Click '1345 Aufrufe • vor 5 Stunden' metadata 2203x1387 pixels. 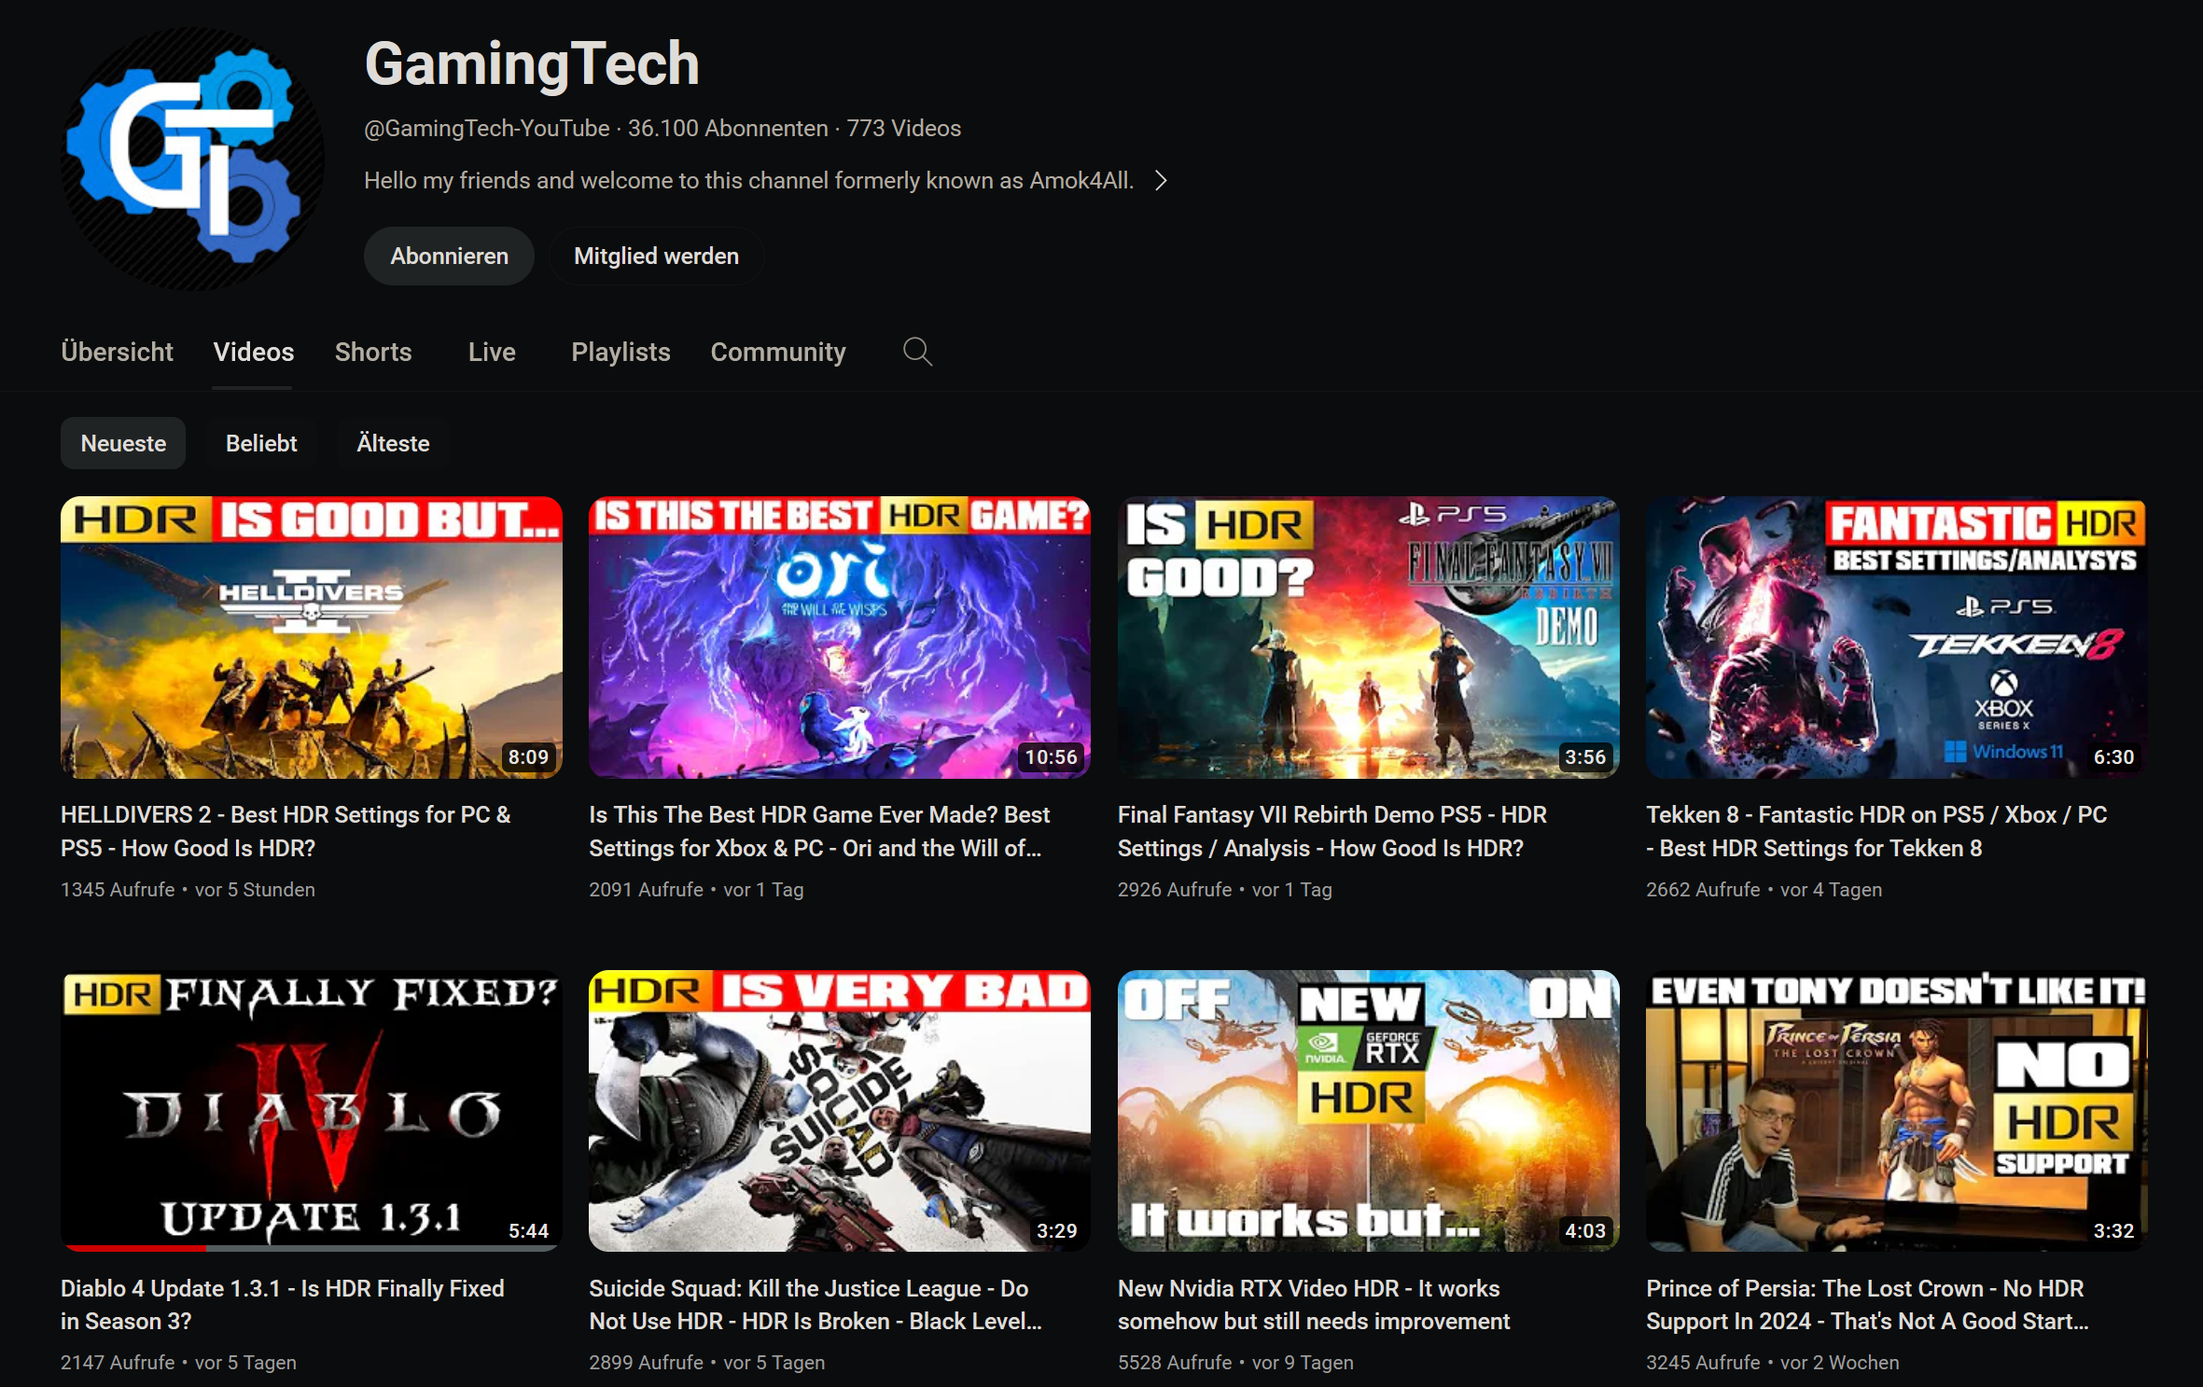(188, 890)
